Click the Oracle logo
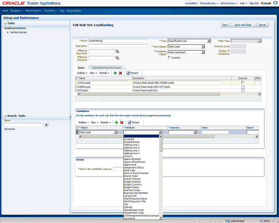 tap(14, 3)
